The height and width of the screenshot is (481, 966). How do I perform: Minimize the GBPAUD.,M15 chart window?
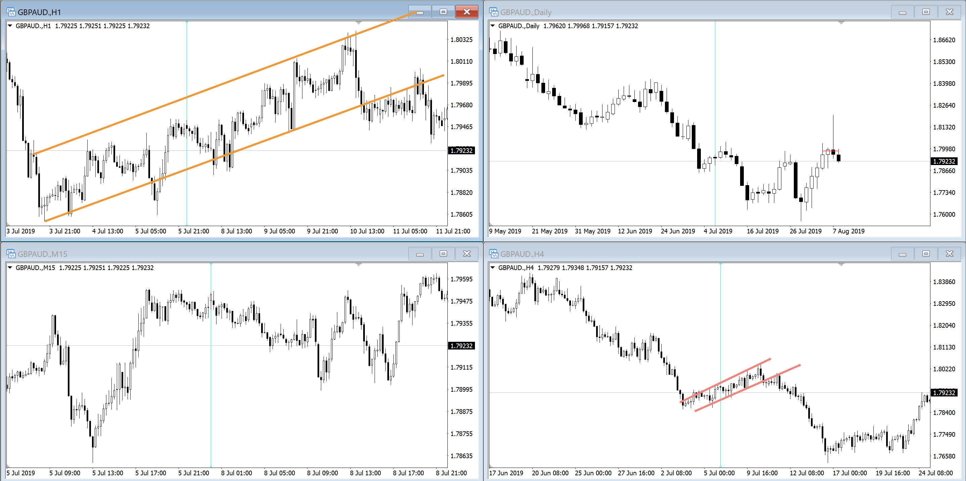[420, 254]
